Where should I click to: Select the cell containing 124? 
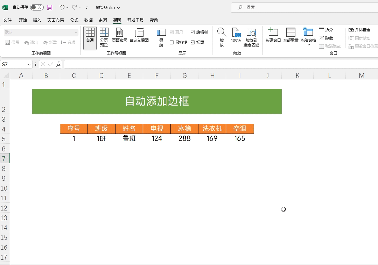point(157,139)
